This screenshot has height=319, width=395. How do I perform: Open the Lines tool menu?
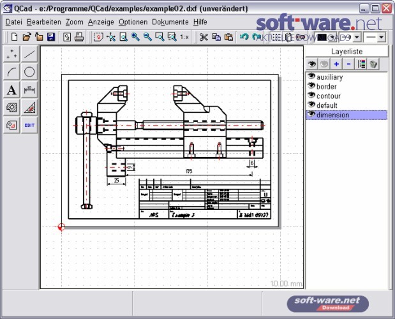29,54
